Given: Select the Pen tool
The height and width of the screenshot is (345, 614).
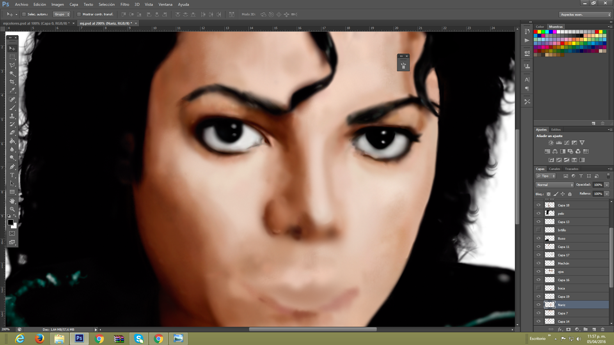Looking at the screenshot, I should coord(12,167).
